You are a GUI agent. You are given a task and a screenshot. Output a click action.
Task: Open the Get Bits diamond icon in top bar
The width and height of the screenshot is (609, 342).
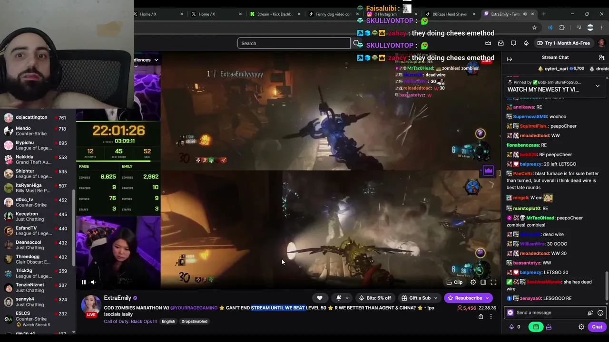click(526, 43)
